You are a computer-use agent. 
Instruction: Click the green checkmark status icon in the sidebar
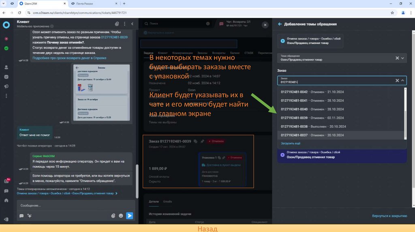(x=6, y=49)
